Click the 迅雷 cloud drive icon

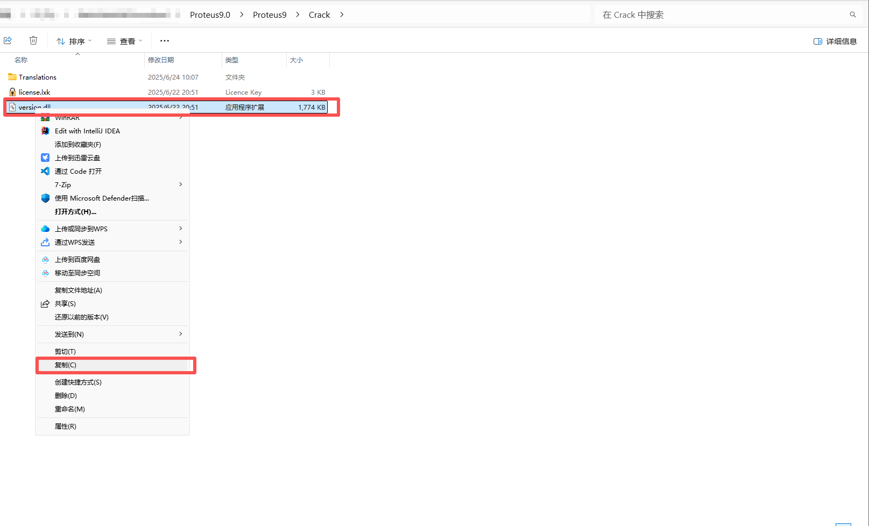coord(45,158)
